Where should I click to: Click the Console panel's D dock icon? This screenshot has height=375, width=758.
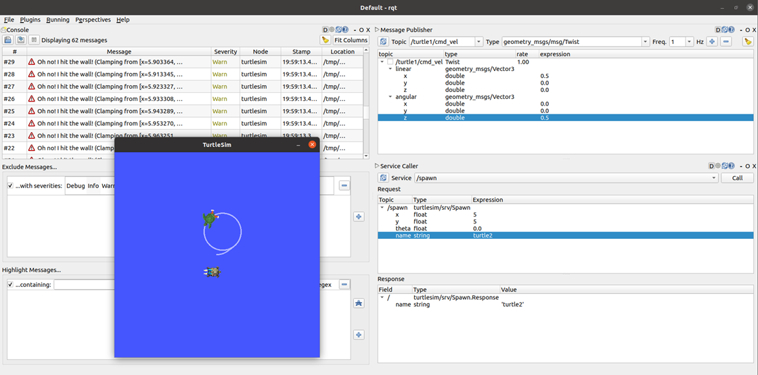click(x=326, y=30)
